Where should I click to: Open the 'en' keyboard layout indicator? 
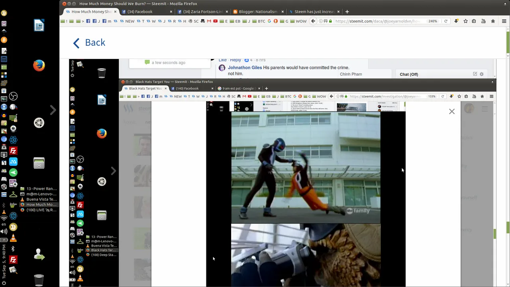4,225
